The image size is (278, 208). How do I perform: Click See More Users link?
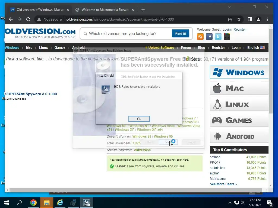coord(223,184)
